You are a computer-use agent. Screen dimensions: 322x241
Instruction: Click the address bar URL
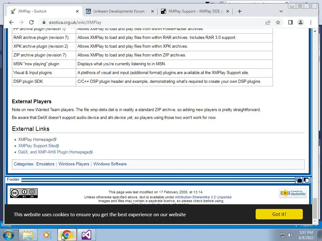click(x=75, y=22)
